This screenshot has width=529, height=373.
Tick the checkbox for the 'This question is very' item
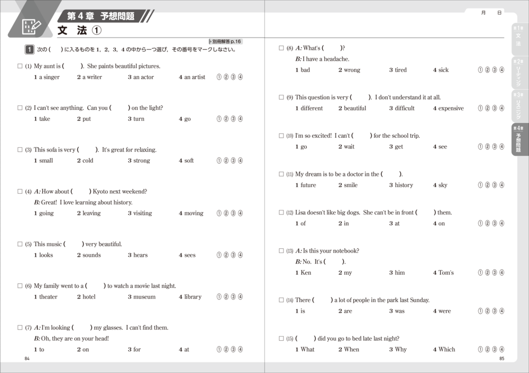coord(281,97)
